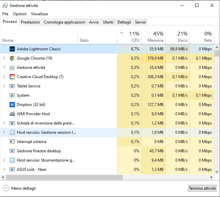Expand the Tablet Service process group
The width and height of the screenshot is (220, 197).
tap(4, 86)
